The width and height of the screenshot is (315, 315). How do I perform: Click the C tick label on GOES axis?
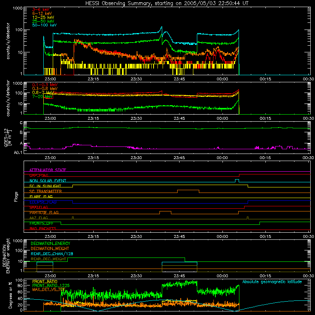point(21,122)
